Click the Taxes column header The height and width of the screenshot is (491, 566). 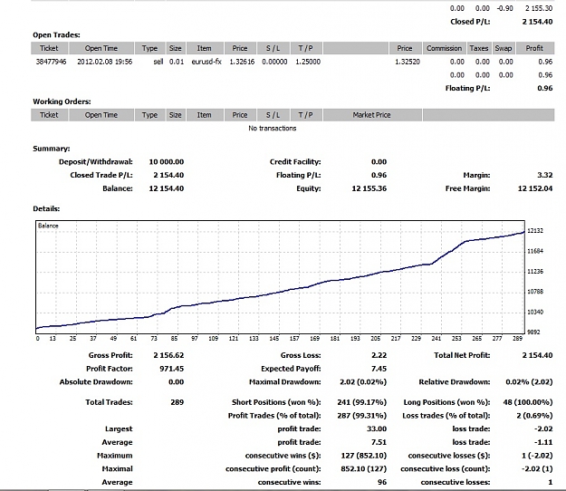479,48
